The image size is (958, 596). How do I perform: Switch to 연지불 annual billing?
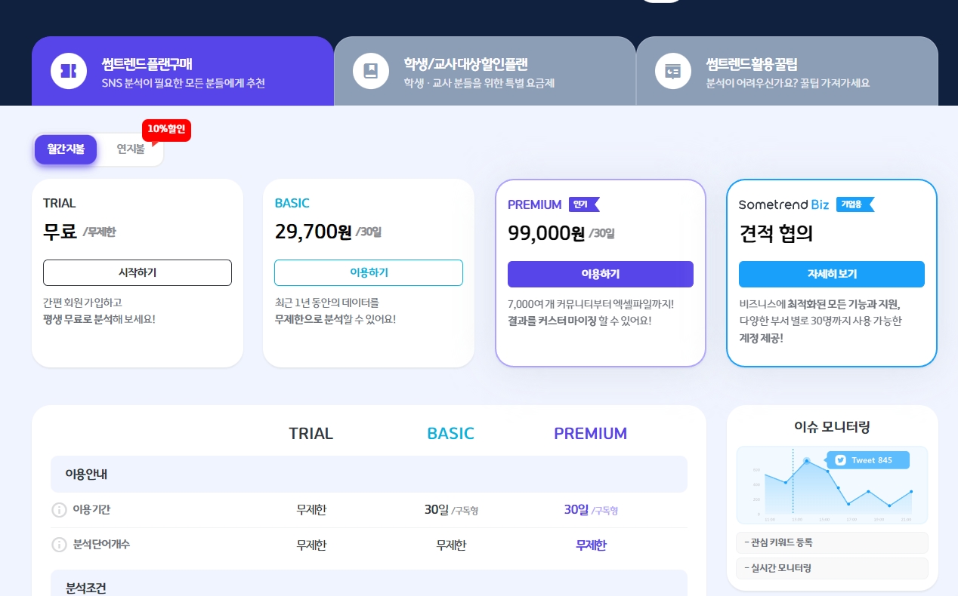point(130,149)
